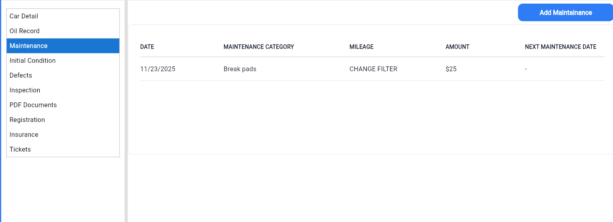Open Initial Condition section
The width and height of the screenshot is (613, 222).
click(32, 61)
